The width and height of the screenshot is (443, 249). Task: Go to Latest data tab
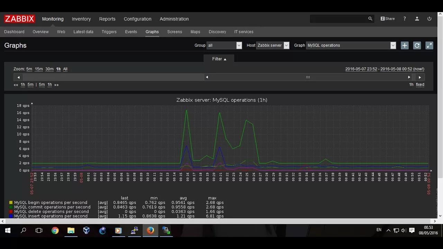coord(83,32)
